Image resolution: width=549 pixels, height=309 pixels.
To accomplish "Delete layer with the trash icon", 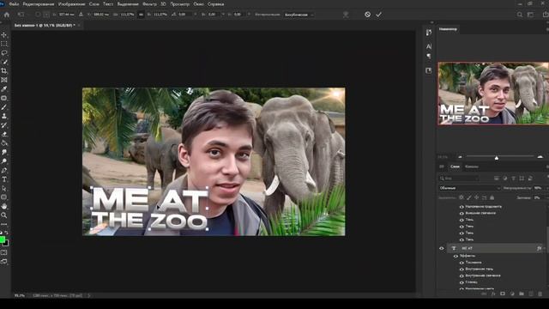I will tap(540, 294).
